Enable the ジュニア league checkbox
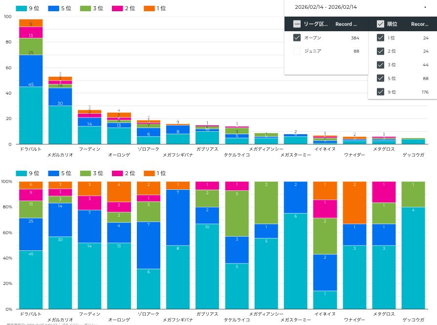Image resolution: width=437 pixels, height=325 pixels. coord(297,51)
